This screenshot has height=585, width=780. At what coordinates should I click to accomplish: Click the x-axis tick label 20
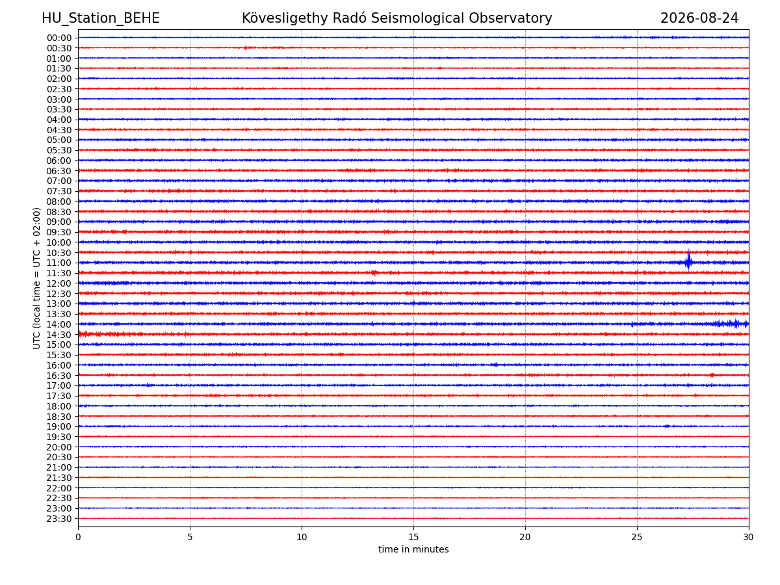[x=525, y=537]
